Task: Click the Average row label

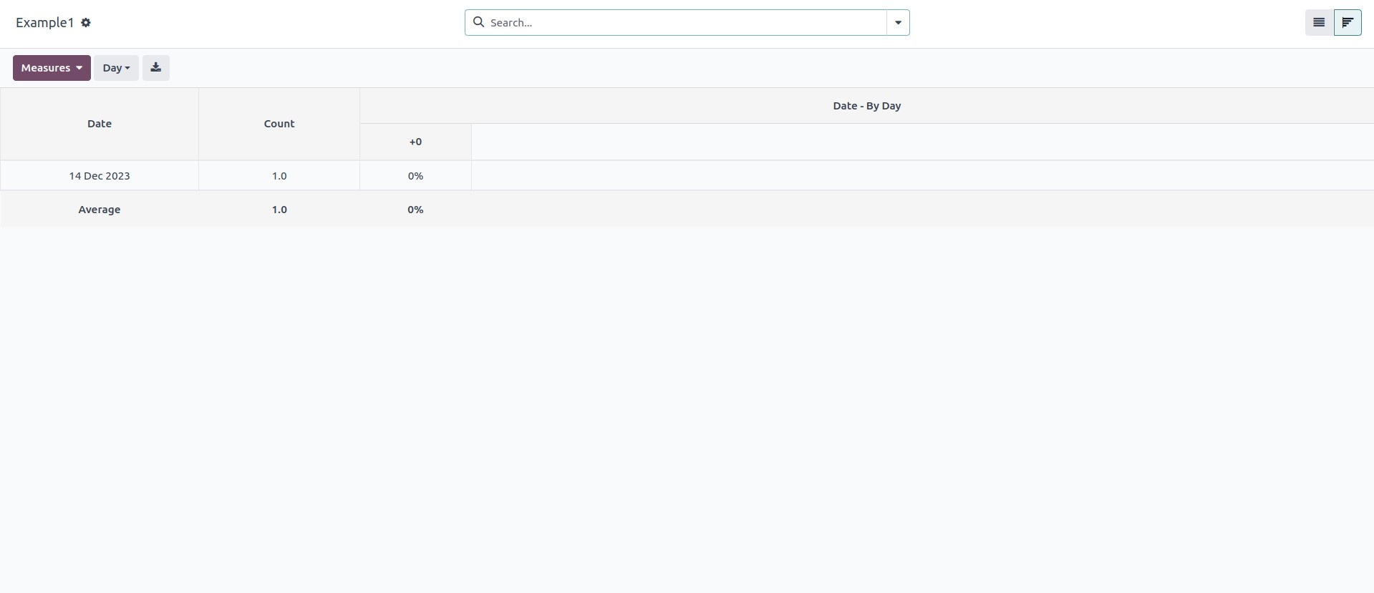Action: [x=100, y=210]
